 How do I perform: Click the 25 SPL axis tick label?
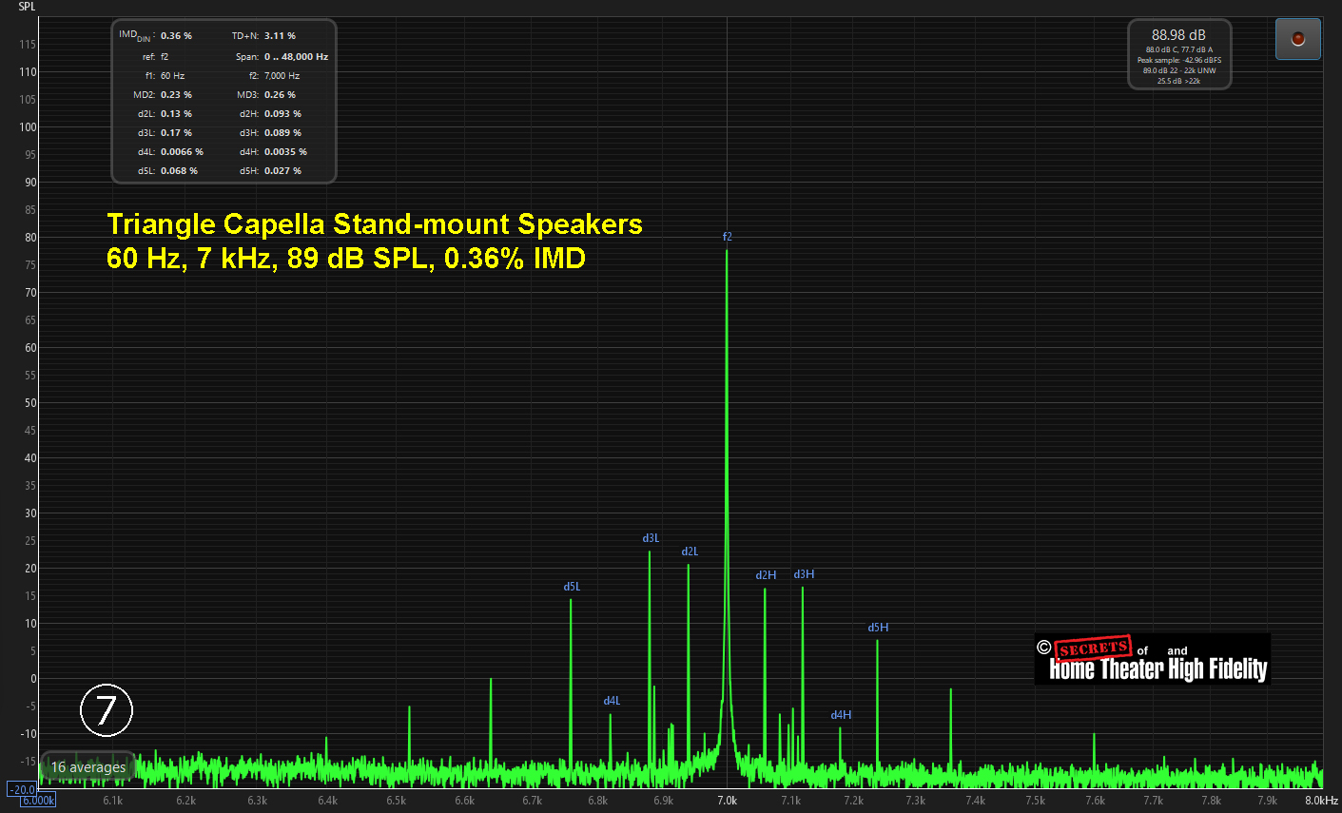pyautogui.click(x=30, y=541)
